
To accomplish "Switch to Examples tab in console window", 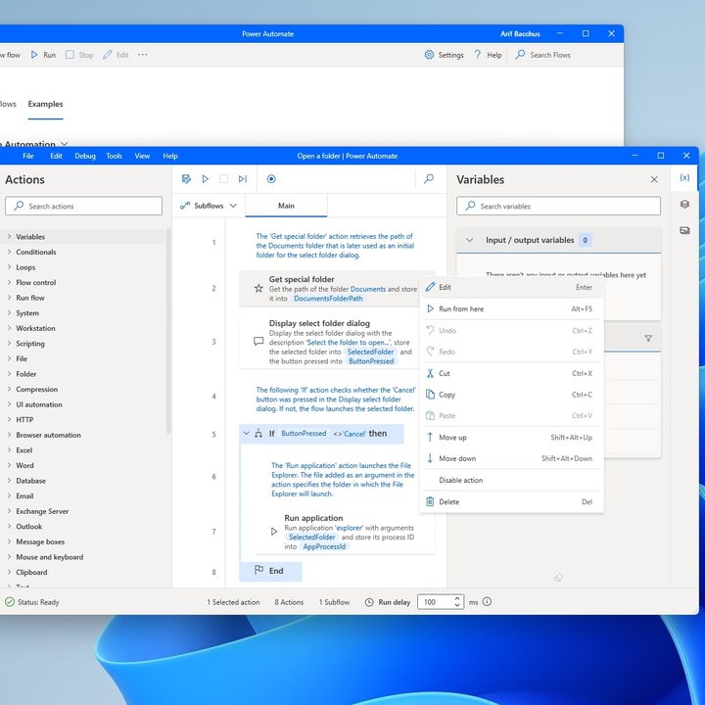I will click(x=45, y=104).
